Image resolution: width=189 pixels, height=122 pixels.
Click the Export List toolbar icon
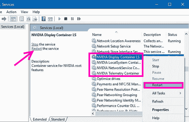[35, 19]
